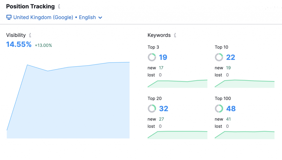The width and height of the screenshot is (282, 160).
Task: Click the green sparkline under Top 20
Action: 178,134
